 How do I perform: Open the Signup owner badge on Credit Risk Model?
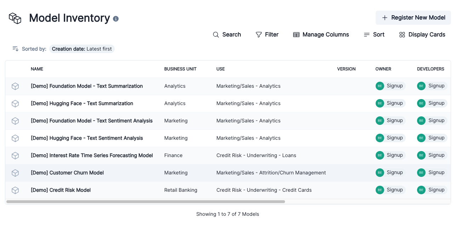click(x=390, y=190)
